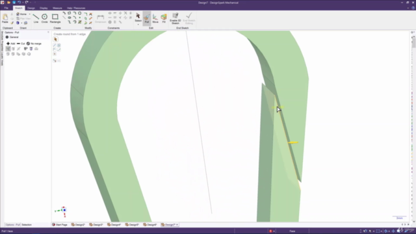Activate the Pull tool in Edit group
The height and width of the screenshot is (234, 416).
pos(147,18)
